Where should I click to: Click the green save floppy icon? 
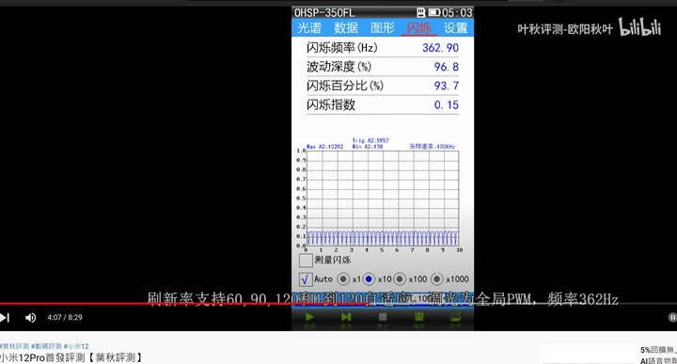coord(418,317)
